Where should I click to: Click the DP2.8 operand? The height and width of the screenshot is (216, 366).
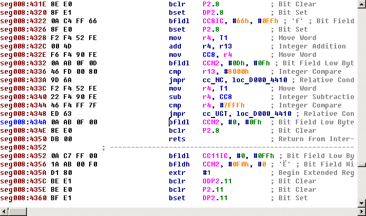(x=198, y=13)
